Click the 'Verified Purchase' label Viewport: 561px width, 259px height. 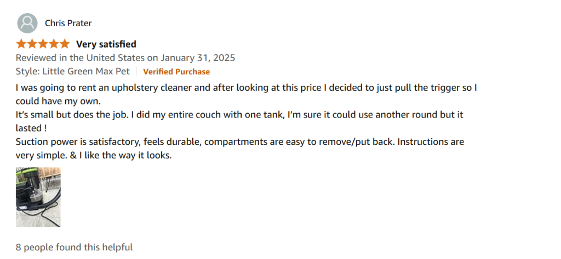pyautogui.click(x=176, y=72)
